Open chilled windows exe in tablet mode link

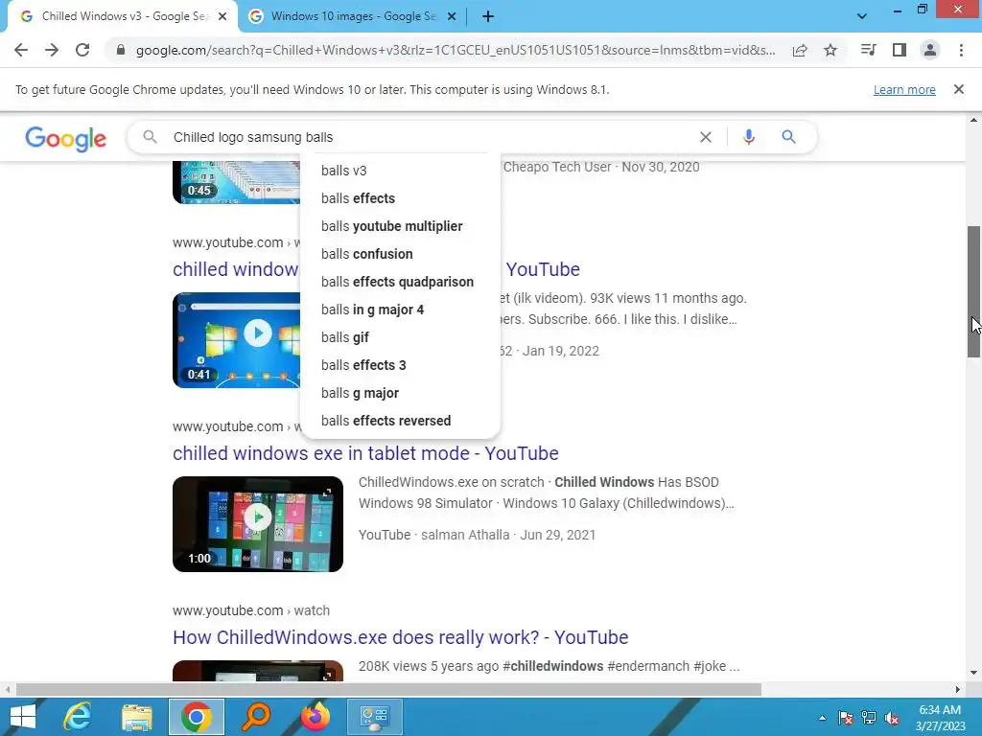point(365,453)
